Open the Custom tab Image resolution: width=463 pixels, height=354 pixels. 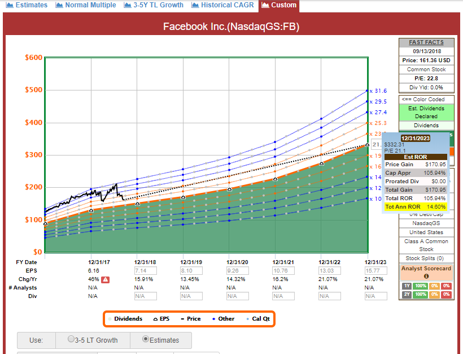(x=278, y=5)
